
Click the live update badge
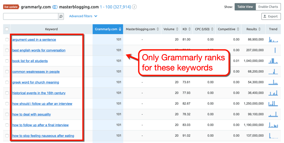[x=11, y=7]
